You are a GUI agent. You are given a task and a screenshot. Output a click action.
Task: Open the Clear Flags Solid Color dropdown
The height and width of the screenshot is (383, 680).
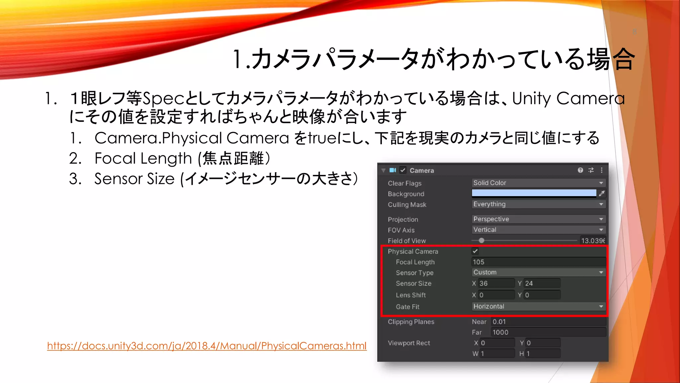(539, 183)
